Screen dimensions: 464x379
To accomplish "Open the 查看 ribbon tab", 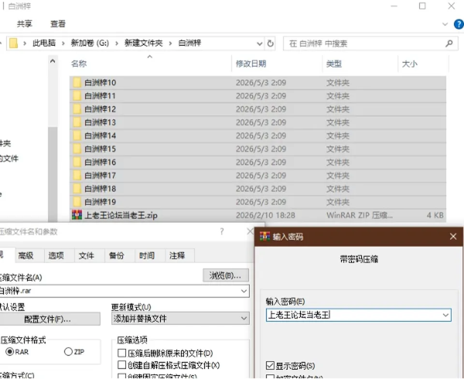I will point(58,24).
